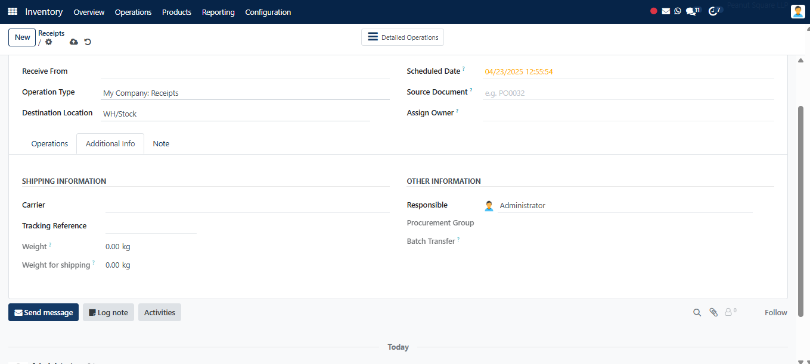
Task: Open the Operation Type dropdown field
Action: coord(245,93)
